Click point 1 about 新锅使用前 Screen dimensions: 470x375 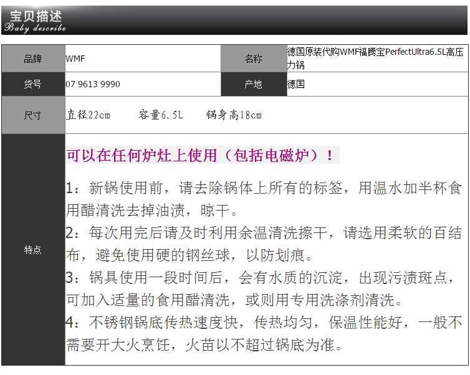pos(264,188)
